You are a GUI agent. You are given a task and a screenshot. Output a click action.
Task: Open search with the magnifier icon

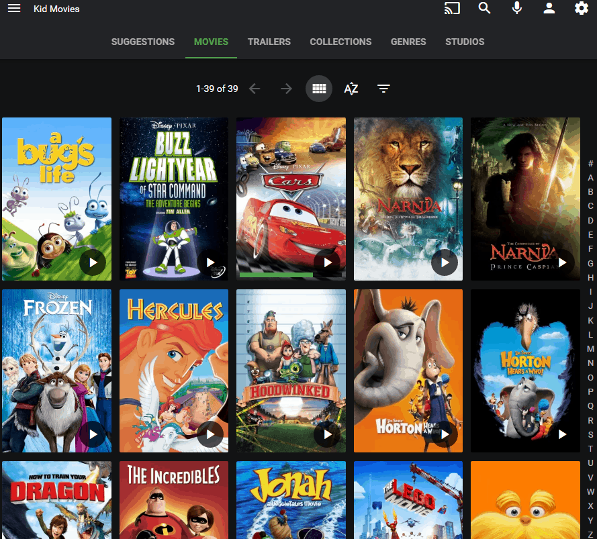[x=484, y=8]
